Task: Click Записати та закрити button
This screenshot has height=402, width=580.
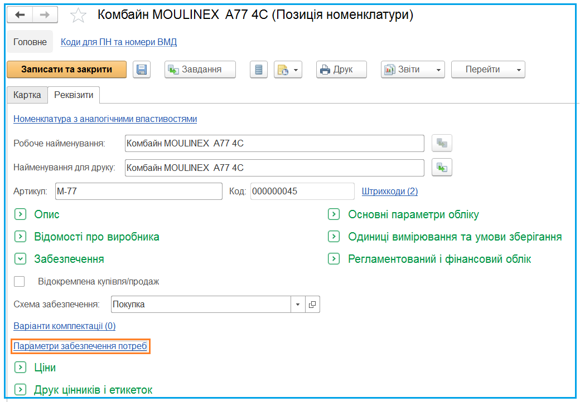Action: pos(66,70)
